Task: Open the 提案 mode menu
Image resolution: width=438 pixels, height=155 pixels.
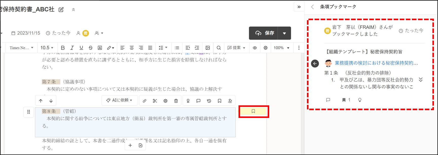Action: point(236,48)
